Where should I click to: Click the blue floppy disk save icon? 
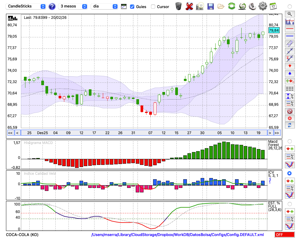tap(210, 6)
